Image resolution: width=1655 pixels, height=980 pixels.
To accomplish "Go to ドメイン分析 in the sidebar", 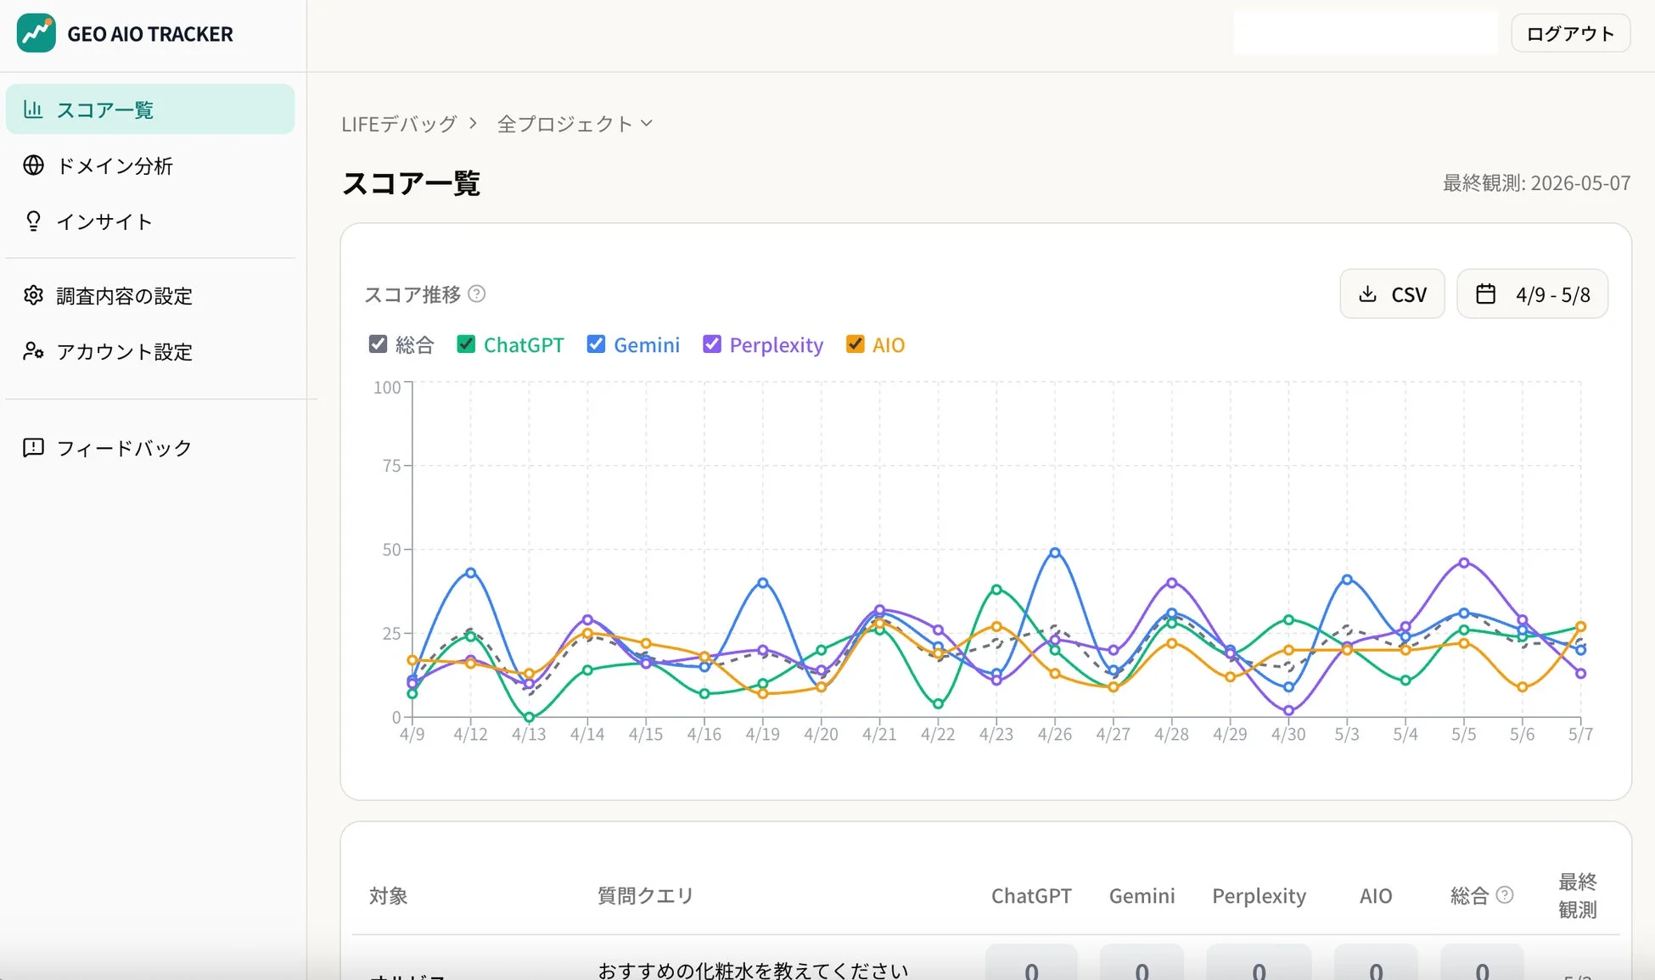I will click(x=150, y=165).
